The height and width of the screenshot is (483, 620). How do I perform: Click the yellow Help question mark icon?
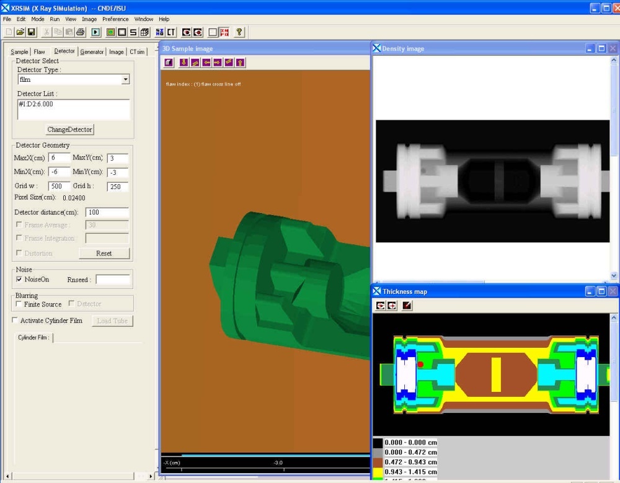[239, 32]
